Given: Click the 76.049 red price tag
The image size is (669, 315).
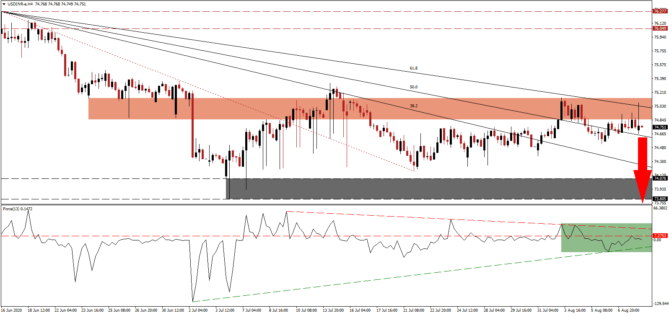Looking at the screenshot, I should tap(660, 28).
